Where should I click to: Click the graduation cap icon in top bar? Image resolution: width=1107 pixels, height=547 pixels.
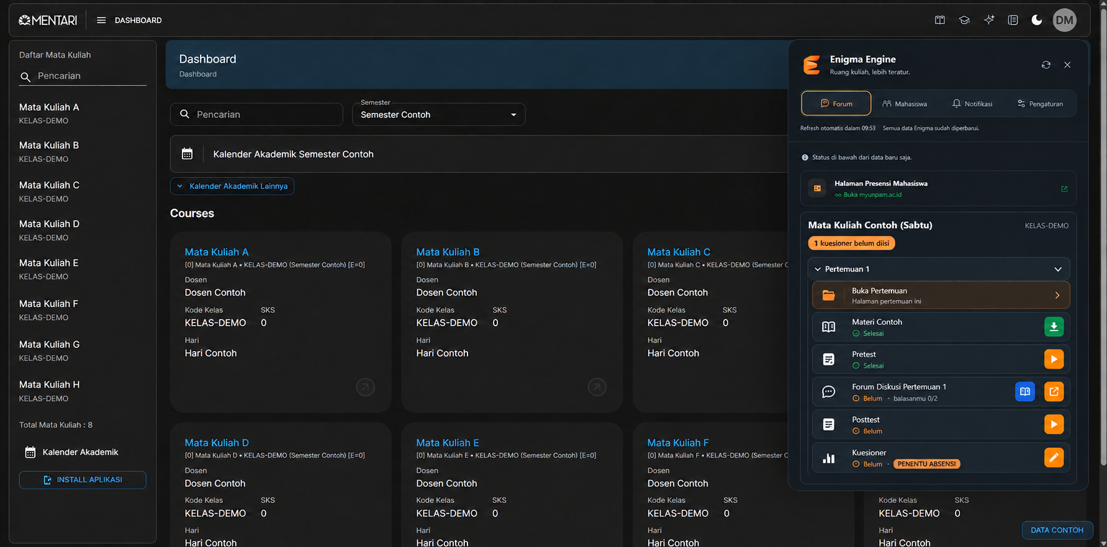[x=964, y=20]
